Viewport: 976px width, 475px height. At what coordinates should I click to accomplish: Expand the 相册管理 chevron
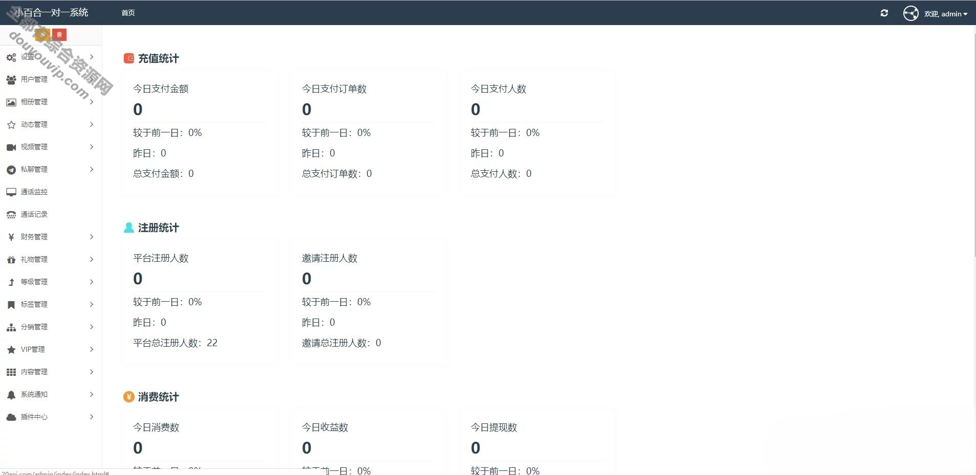coord(92,102)
